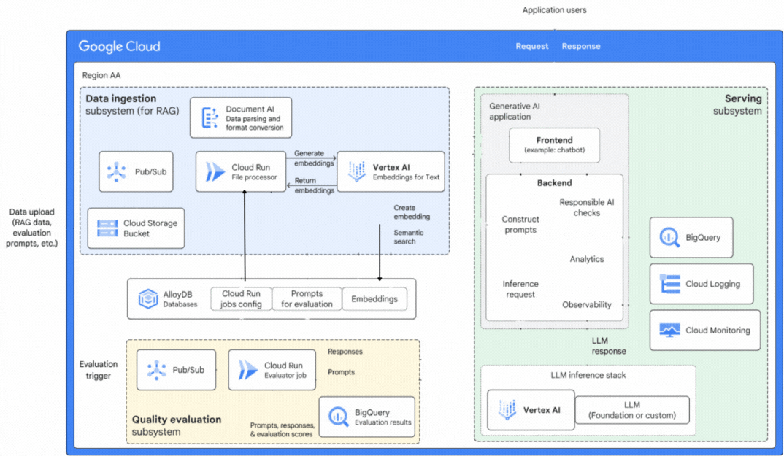Viewport: 784px width, 456px height.
Task: Click the Prompts label near Evaluator job
Action: [341, 372]
